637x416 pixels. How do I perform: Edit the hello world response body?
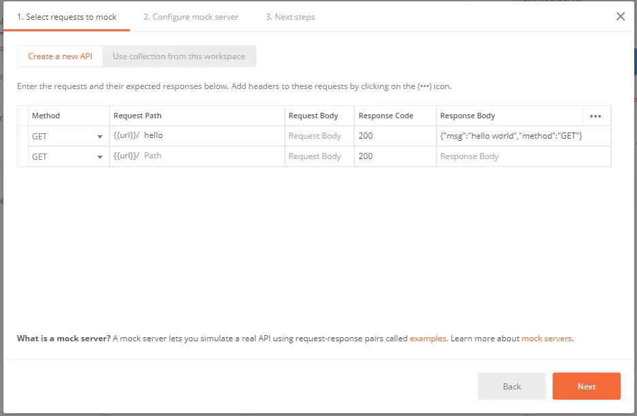(511, 136)
